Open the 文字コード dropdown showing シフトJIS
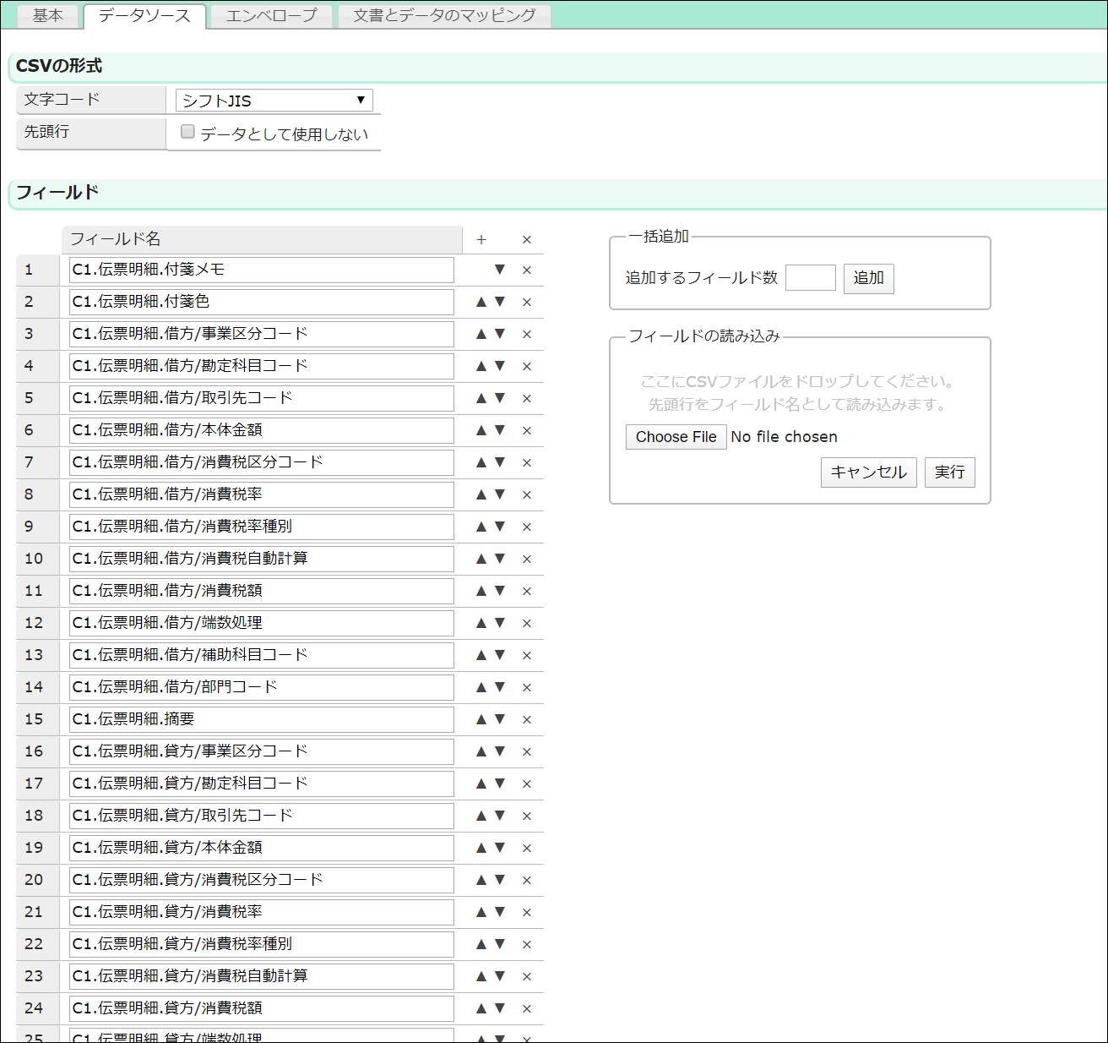This screenshot has width=1108, height=1043. [x=274, y=101]
